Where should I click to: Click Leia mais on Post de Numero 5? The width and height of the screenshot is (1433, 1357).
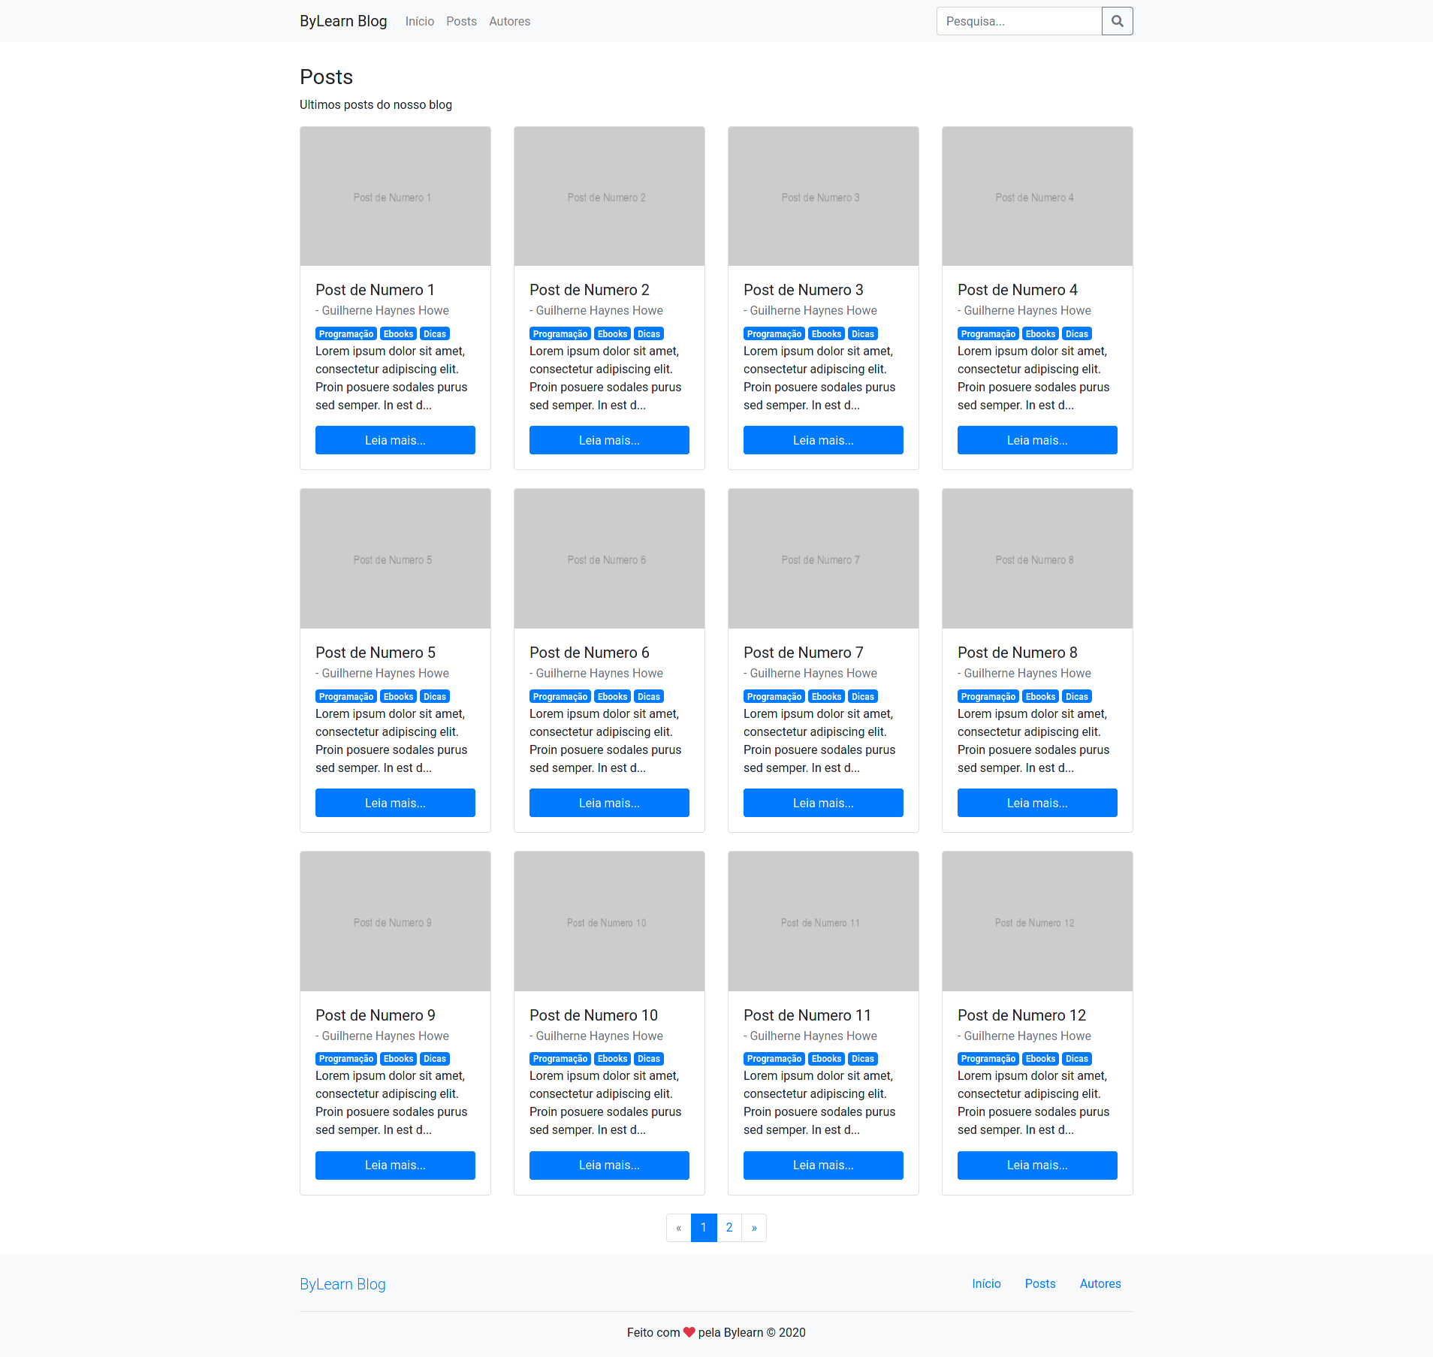395,803
